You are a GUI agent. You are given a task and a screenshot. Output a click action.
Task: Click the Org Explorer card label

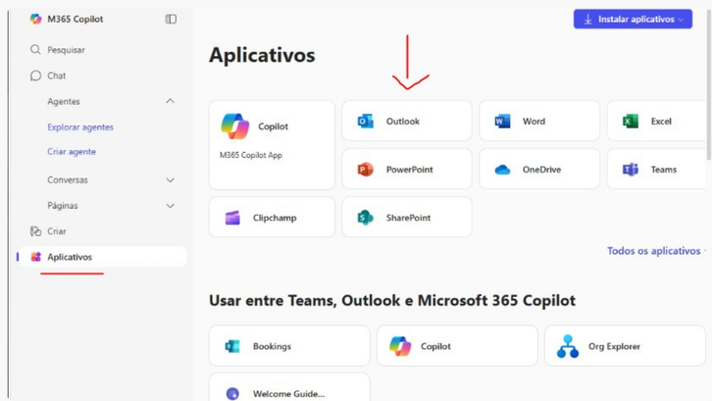[x=614, y=346]
